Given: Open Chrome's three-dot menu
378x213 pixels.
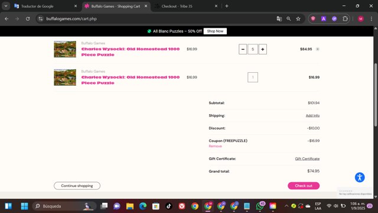Looking at the screenshot, I should (x=372, y=18).
